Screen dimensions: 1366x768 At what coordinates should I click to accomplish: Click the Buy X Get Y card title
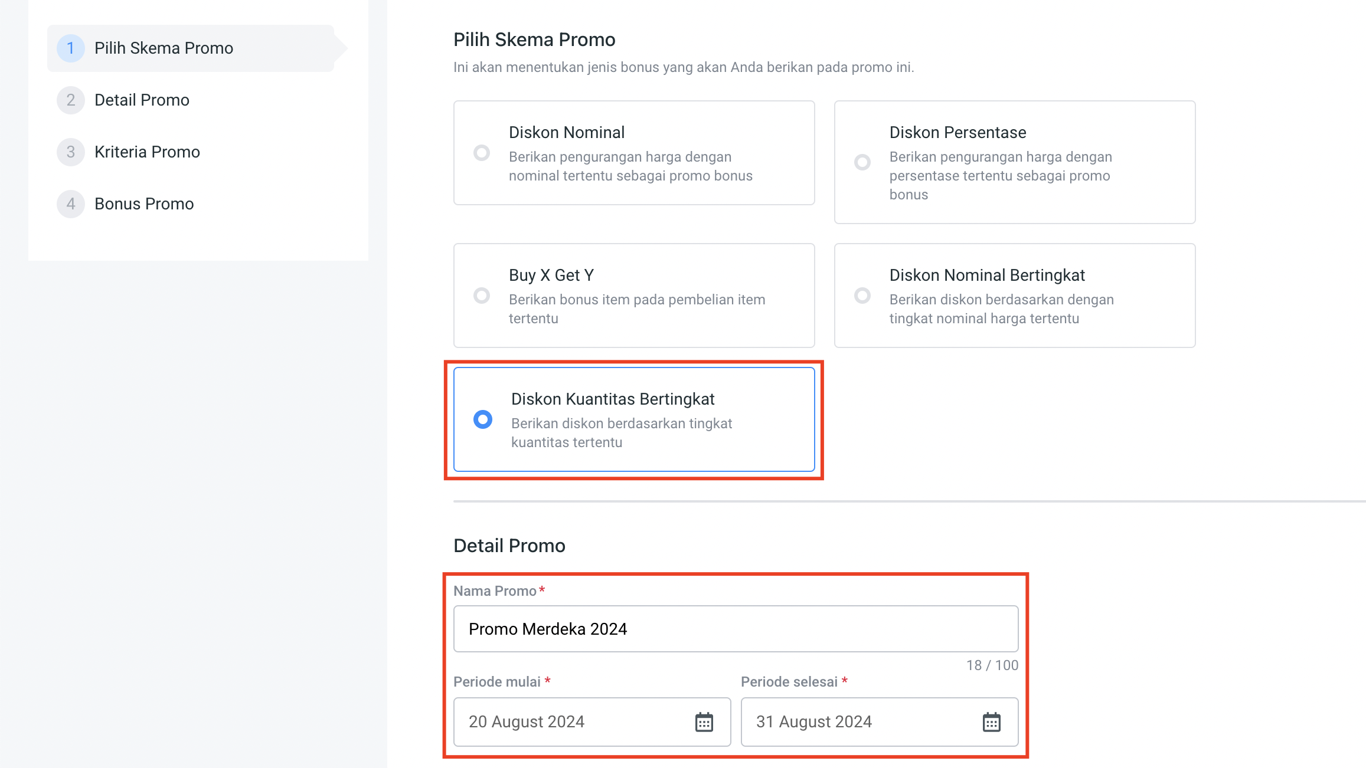click(551, 275)
